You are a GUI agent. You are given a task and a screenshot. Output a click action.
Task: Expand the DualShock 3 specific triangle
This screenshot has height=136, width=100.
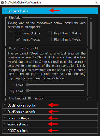point(4,104)
